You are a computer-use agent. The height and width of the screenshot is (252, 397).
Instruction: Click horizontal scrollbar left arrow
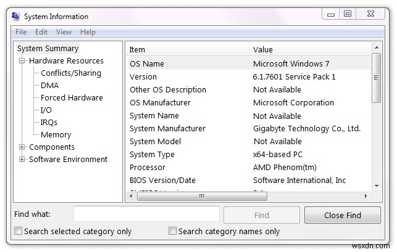(x=131, y=196)
